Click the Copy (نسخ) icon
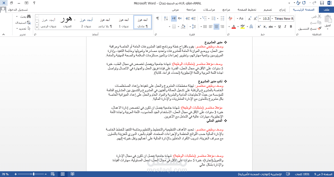The image size is (334, 177). (319, 22)
